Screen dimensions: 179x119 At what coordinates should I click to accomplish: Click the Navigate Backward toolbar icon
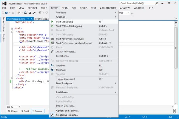click(x=6, y=13)
